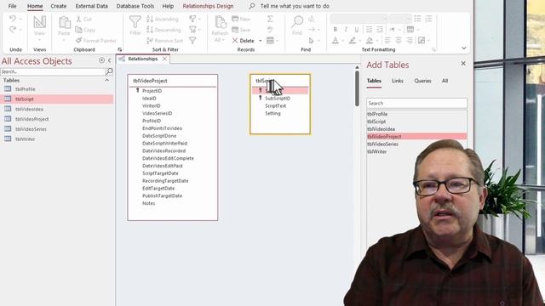Open the font size combo box
This screenshot has width=545, height=306.
pos(400,19)
